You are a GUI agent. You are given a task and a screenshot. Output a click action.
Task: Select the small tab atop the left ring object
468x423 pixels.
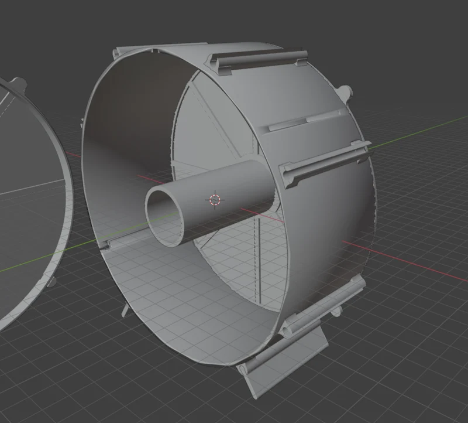coord(18,83)
